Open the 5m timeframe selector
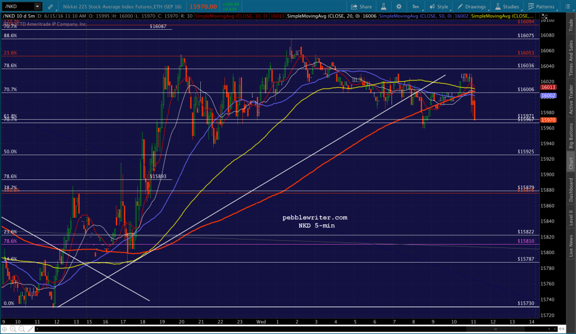 (416, 7)
